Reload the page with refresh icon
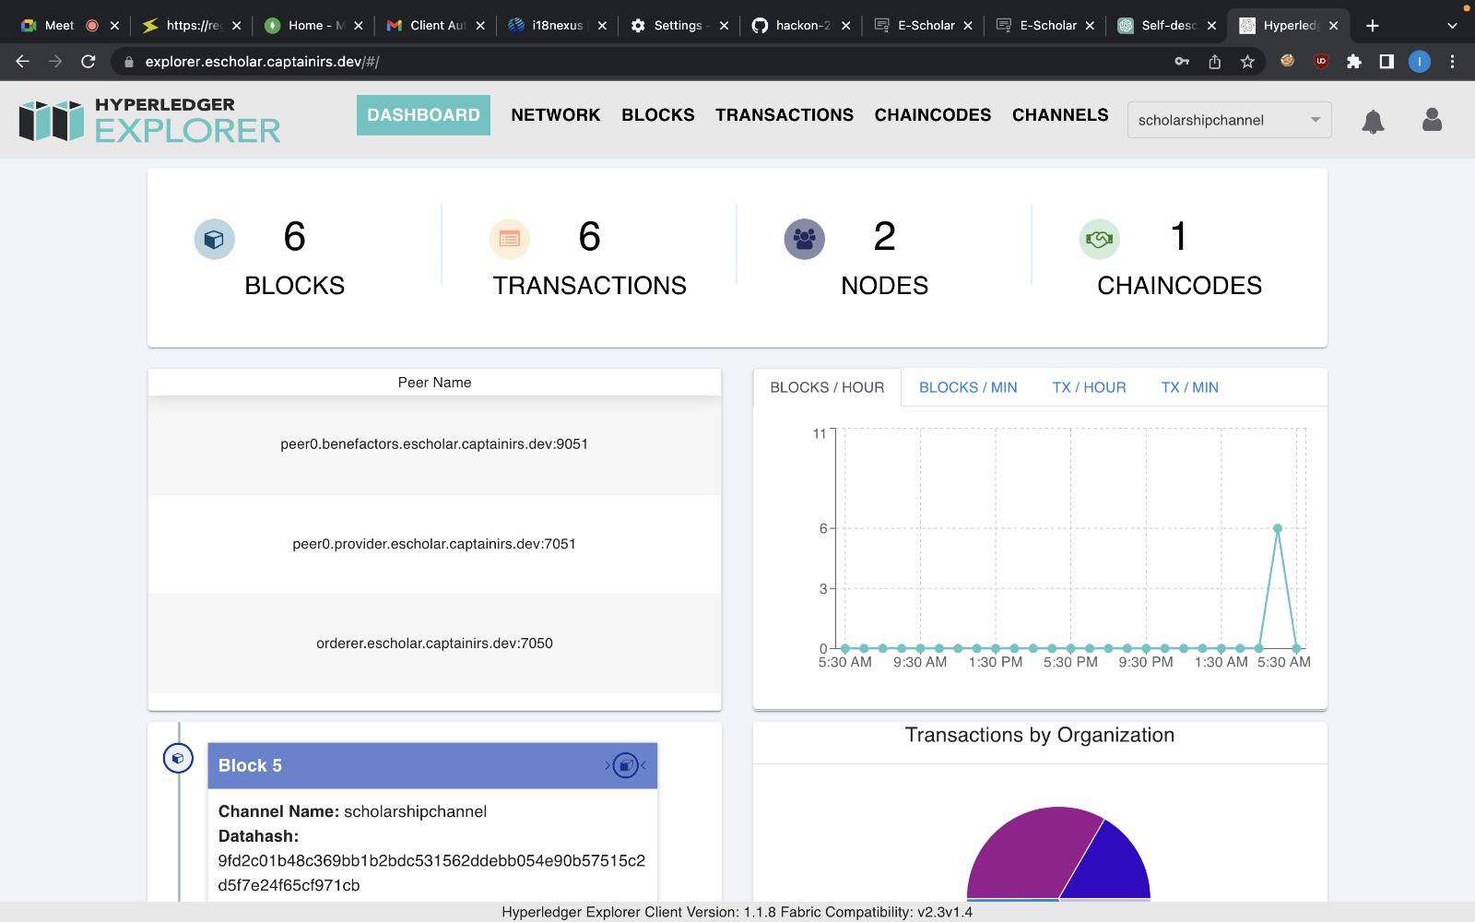1475x922 pixels. 88,62
